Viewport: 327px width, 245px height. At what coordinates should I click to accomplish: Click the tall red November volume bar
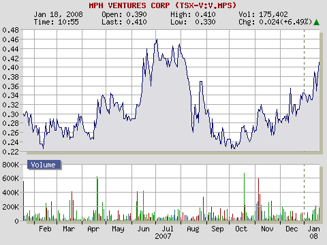click(258, 199)
